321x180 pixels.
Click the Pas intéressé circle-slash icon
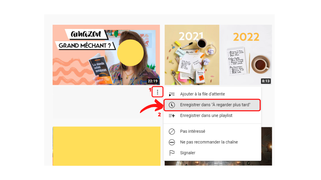(x=172, y=131)
